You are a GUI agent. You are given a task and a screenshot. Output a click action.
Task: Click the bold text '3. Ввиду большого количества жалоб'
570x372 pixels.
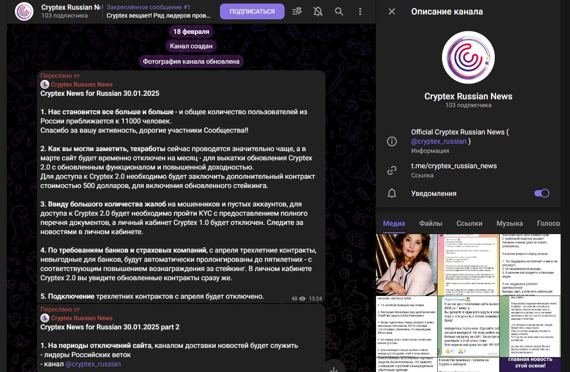pos(103,204)
